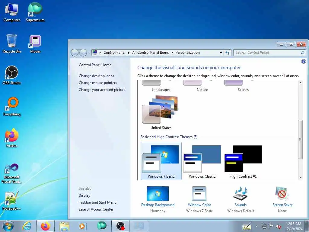Open the Screen Saver icon

tap(282, 194)
